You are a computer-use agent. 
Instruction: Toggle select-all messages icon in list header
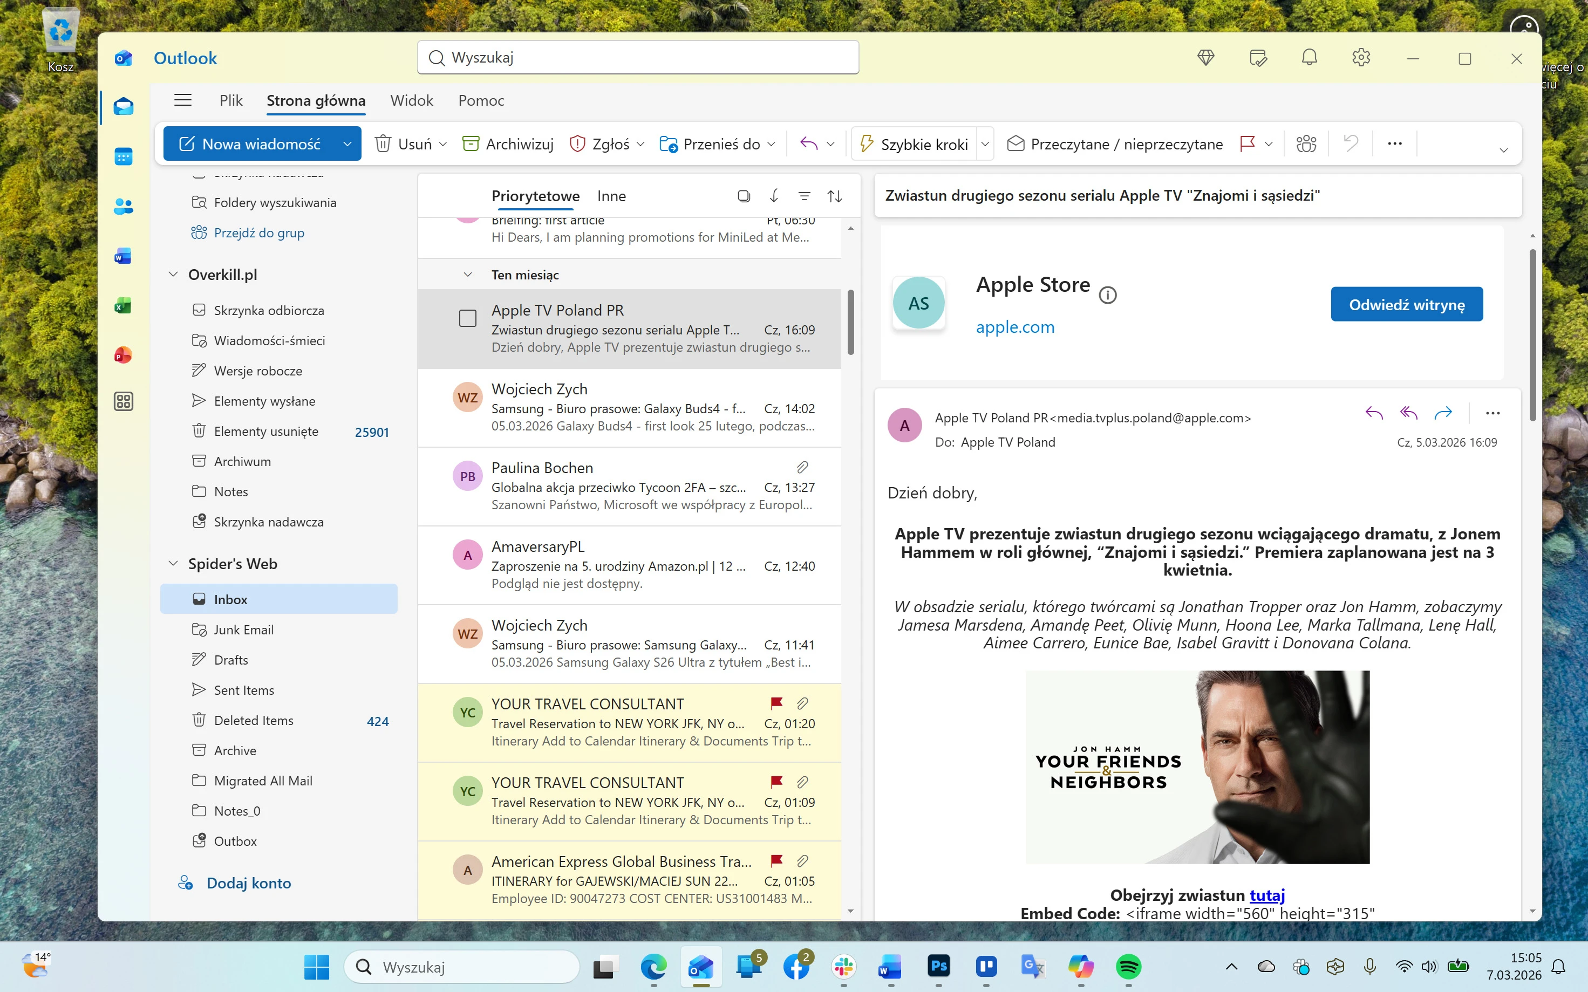tap(744, 196)
